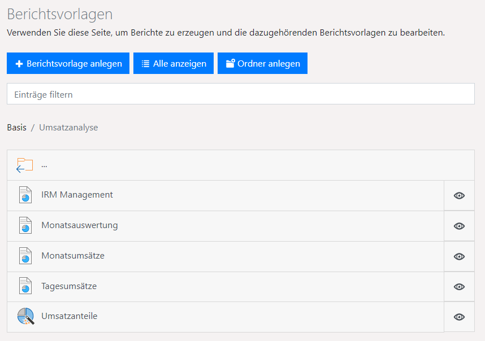The width and height of the screenshot is (485, 341).
Task: Click the plus icon on Berichtsvorlage anlegen
Action: 19,64
